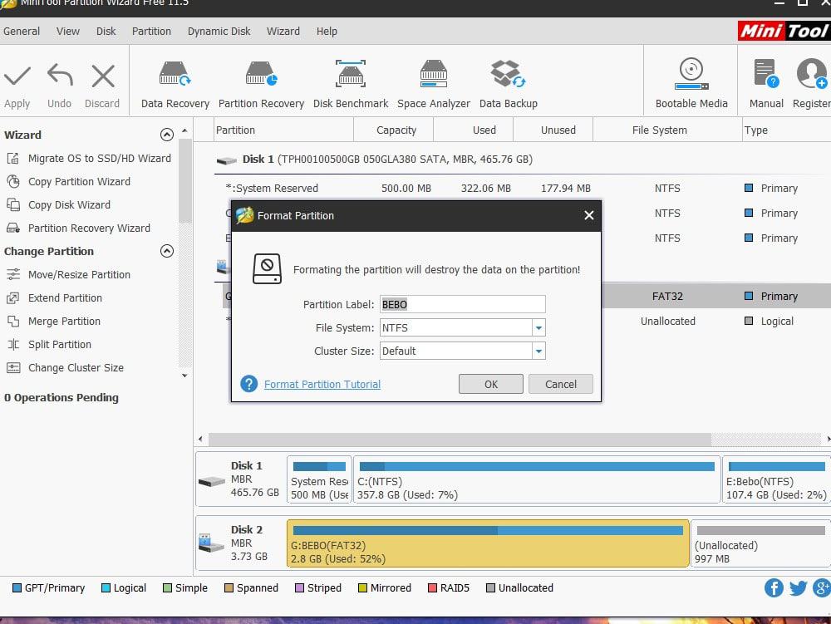The width and height of the screenshot is (831, 624).
Task: Confirm format with OK button
Action: [491, 384]
